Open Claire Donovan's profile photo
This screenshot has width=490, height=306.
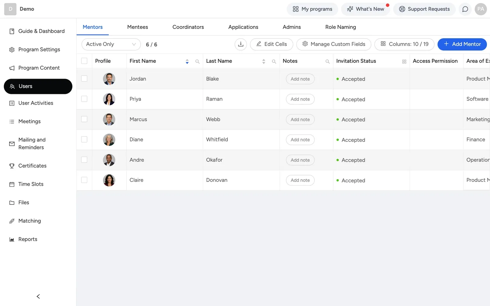[109, 180]
